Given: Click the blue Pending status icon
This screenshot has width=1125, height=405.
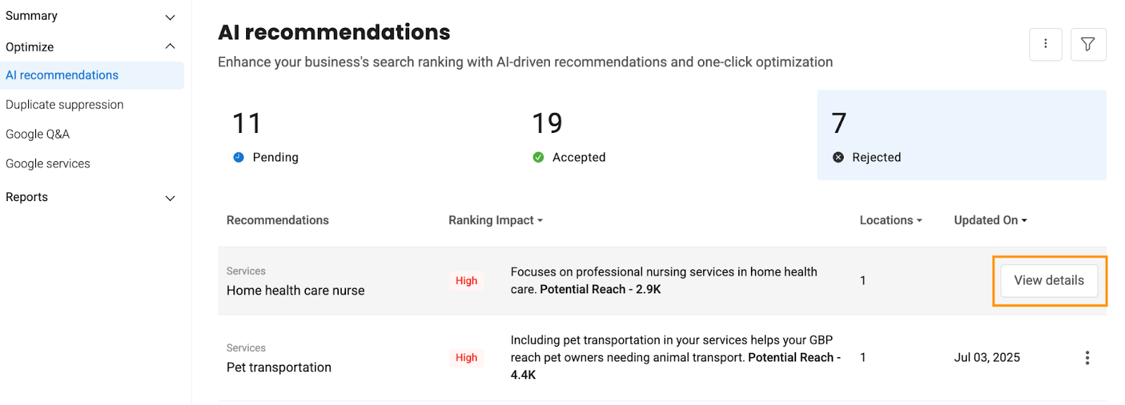Looking at the screenshot, I should click(238, 157).
